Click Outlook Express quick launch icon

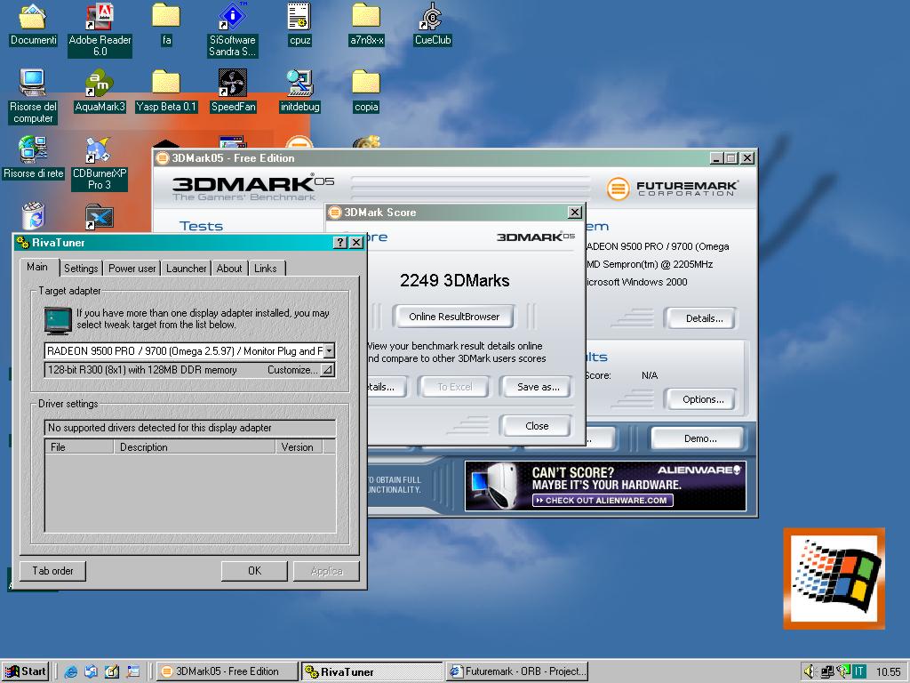pyautogui.click(x=92, y=671)
